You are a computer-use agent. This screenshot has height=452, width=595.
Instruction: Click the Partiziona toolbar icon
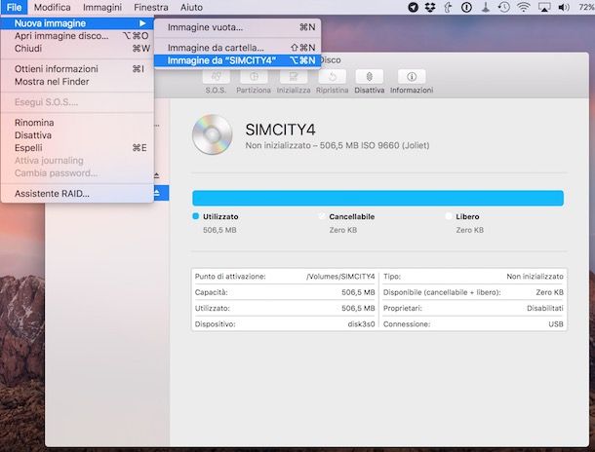tap(254, 77)
